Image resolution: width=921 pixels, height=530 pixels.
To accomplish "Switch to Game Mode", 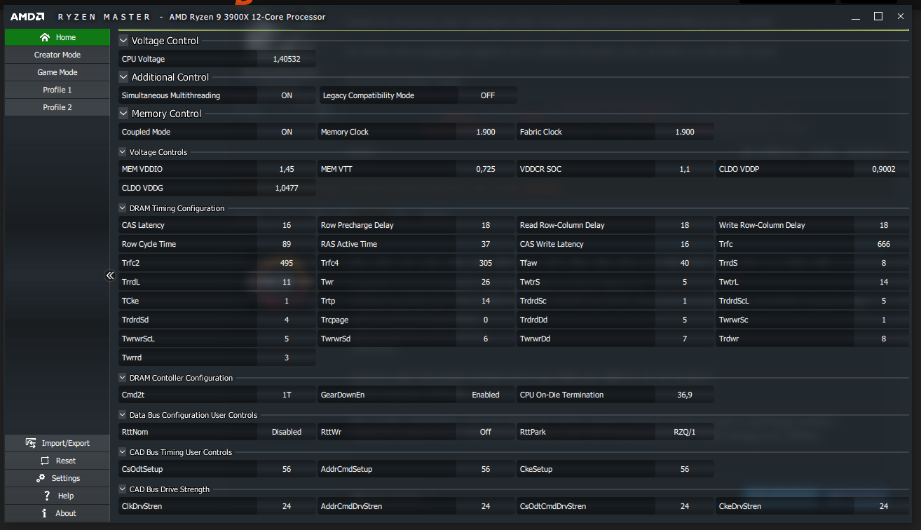I will point(57,72).
